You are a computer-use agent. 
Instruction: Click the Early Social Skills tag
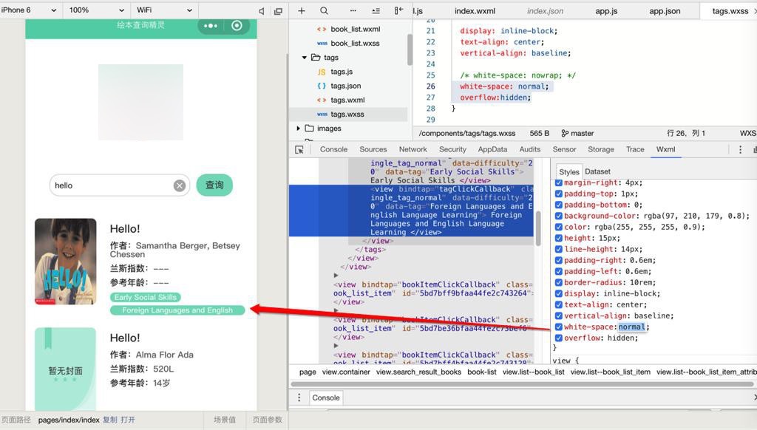146,297
